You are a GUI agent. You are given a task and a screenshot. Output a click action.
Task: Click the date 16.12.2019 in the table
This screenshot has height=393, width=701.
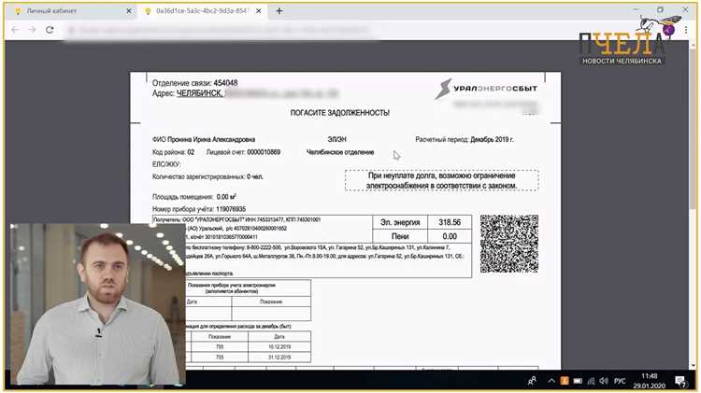(x=279, y=346)
